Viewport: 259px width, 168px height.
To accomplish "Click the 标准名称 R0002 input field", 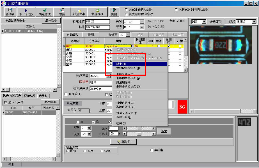I will (x=97, y=21).
